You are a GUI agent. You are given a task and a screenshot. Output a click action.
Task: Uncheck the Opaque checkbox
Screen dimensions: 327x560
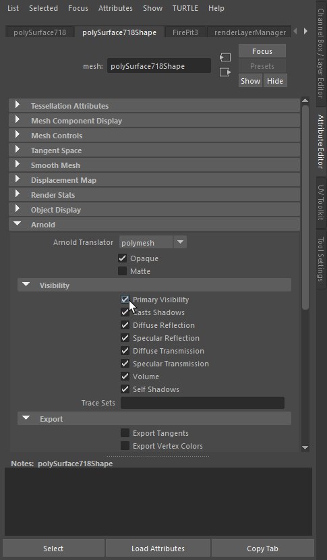point(123,258)
